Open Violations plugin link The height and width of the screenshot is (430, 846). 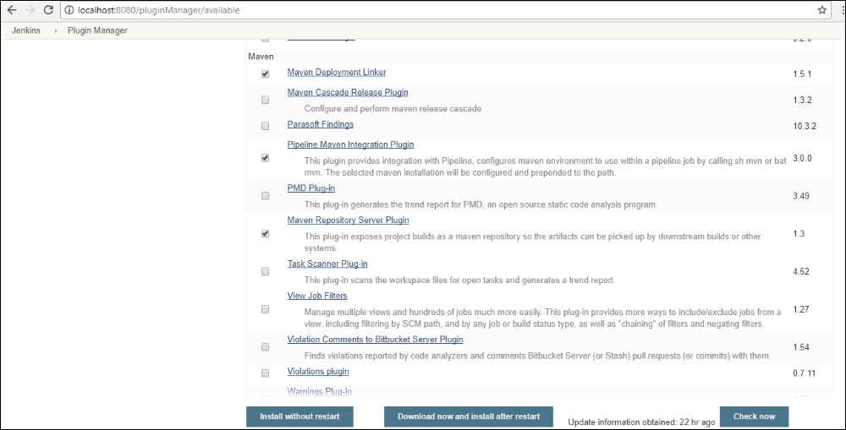tap(318, 371)
